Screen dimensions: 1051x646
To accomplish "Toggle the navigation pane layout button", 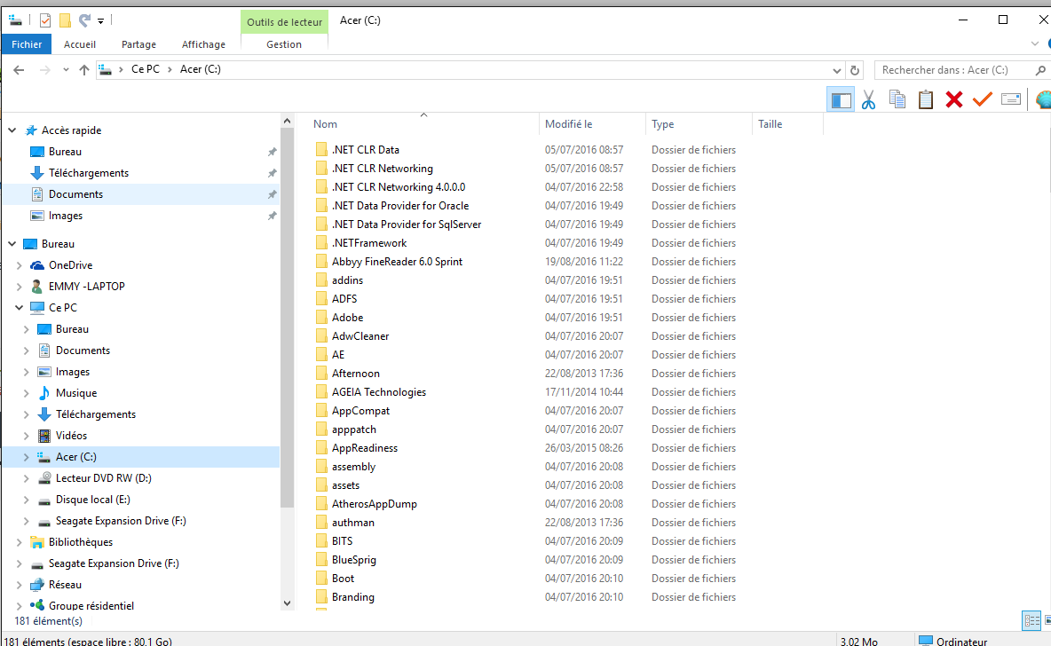I will pos(841,100).
